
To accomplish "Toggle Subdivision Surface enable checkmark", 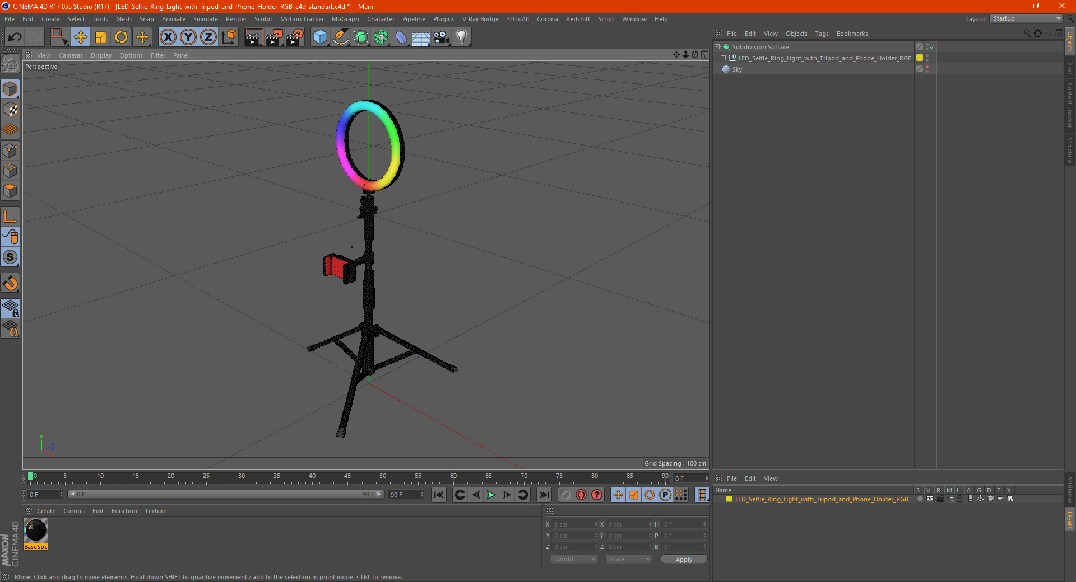I will [933, 47].
